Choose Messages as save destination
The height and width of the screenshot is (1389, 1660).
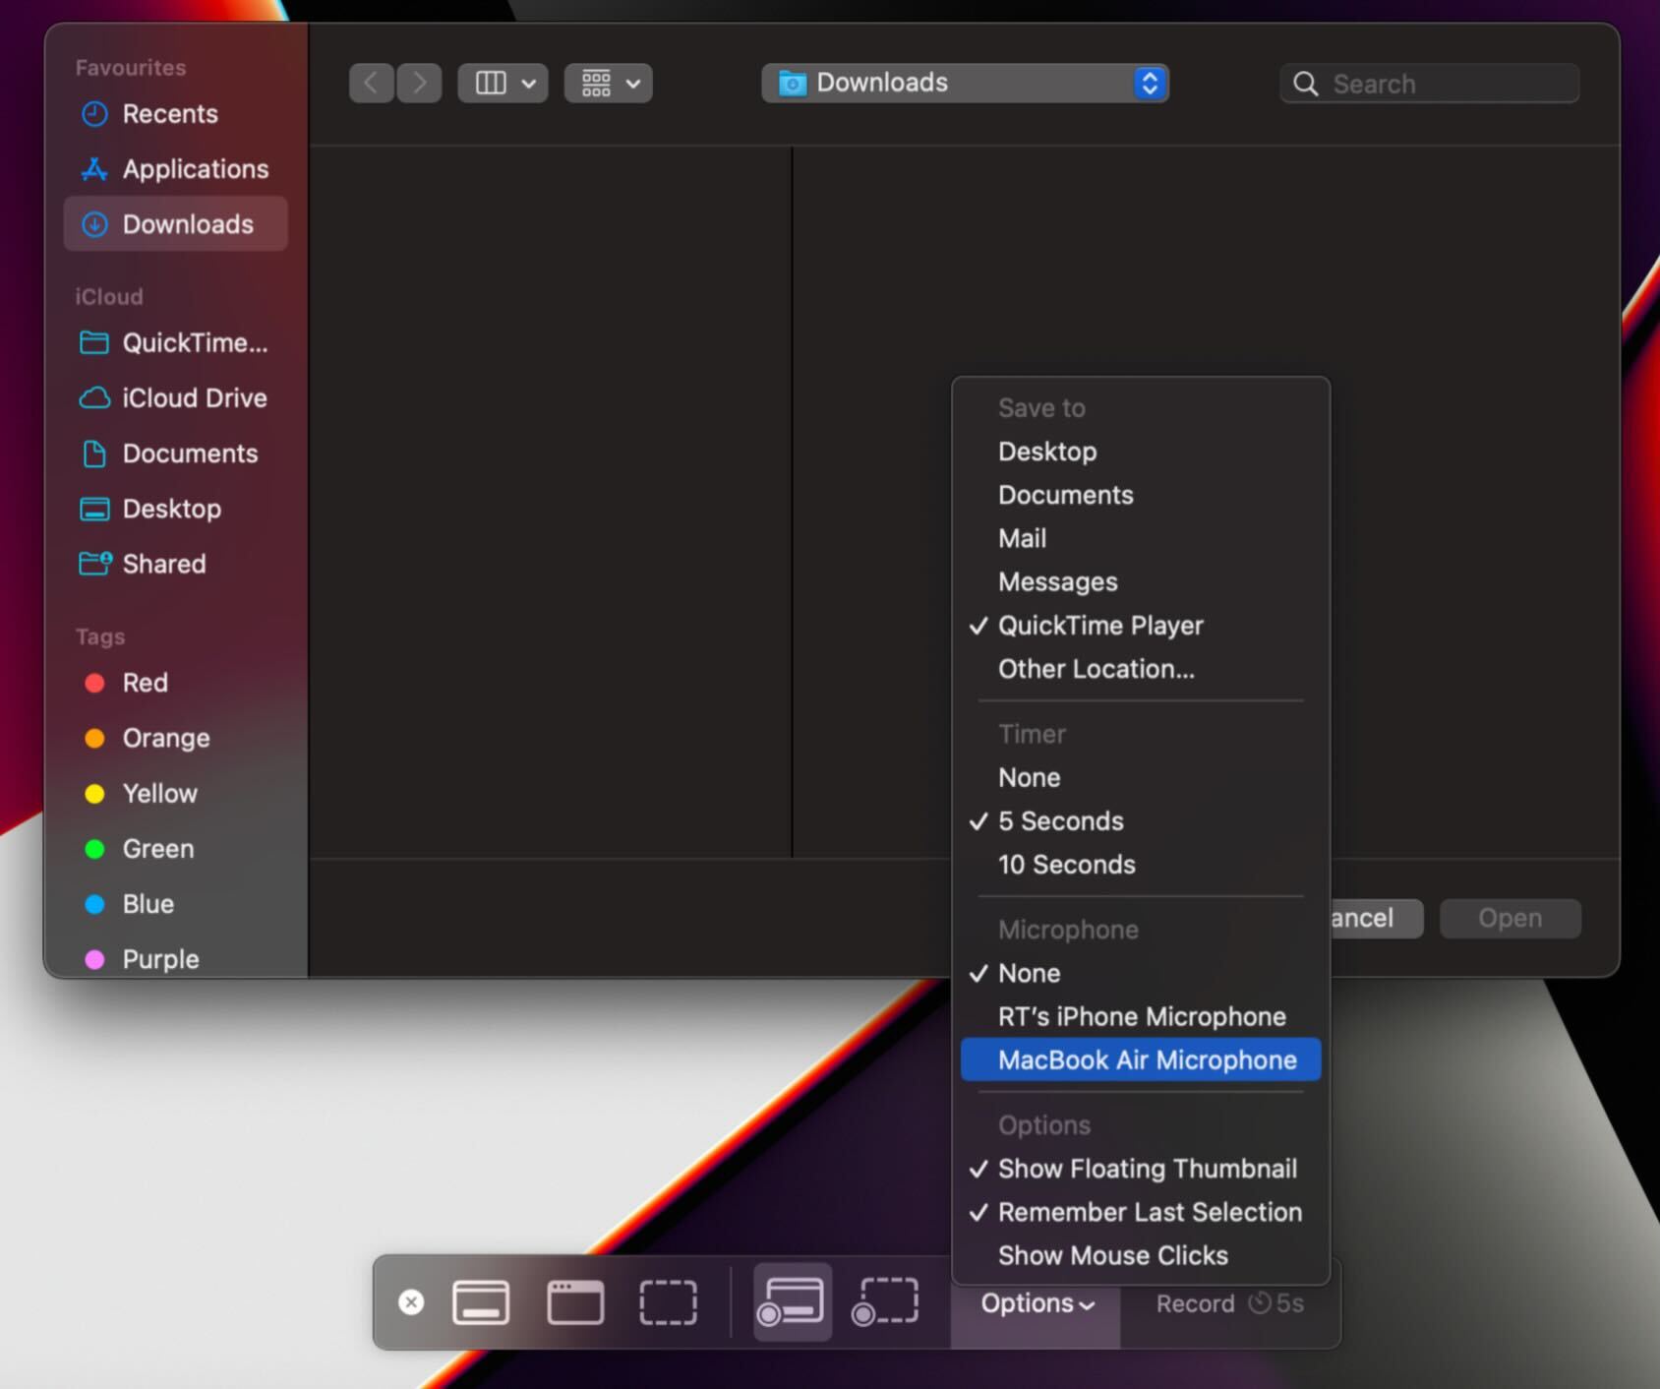pos(1141,582)
